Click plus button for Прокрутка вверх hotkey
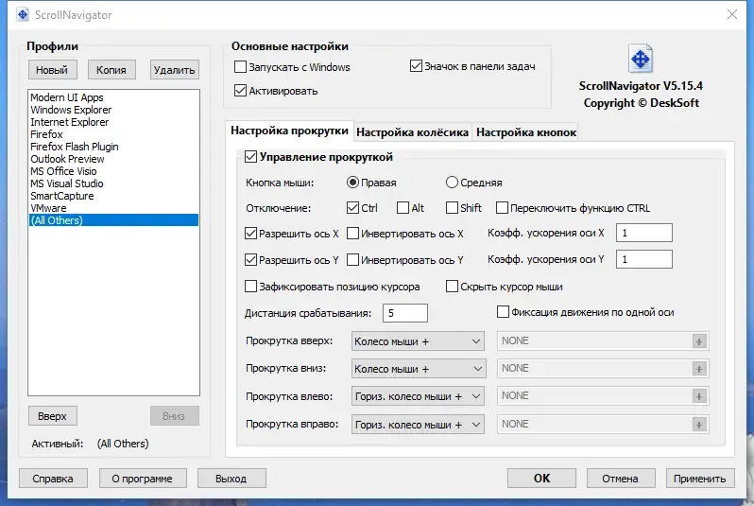The image size is (754, 506). (x=698, y=341)
